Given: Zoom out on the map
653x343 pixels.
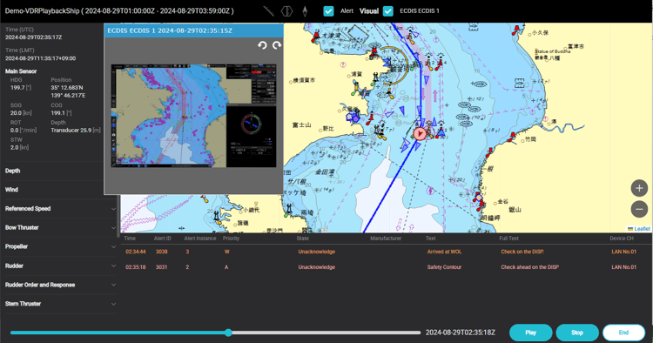Looking at the screenshot, I should [639, 209].
